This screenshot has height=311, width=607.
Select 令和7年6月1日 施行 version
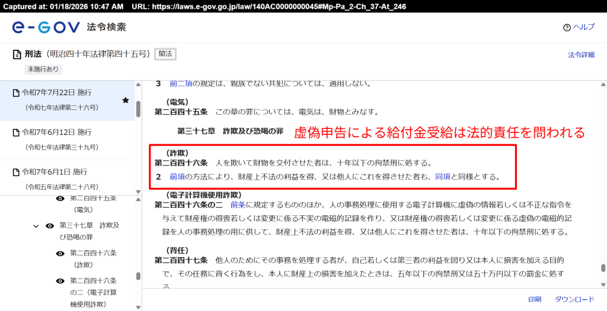point(68,177)
